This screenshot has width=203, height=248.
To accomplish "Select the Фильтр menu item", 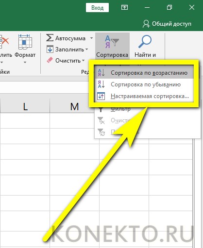I will coord(120,109).
